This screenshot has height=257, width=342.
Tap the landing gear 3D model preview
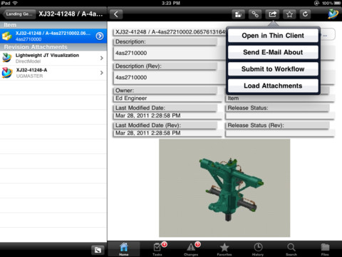coord(224,188)
